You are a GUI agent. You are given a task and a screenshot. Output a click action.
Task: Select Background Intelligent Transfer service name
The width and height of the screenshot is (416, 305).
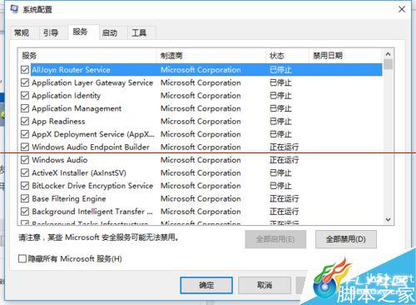pyautogui.click(x=92, y=212)
